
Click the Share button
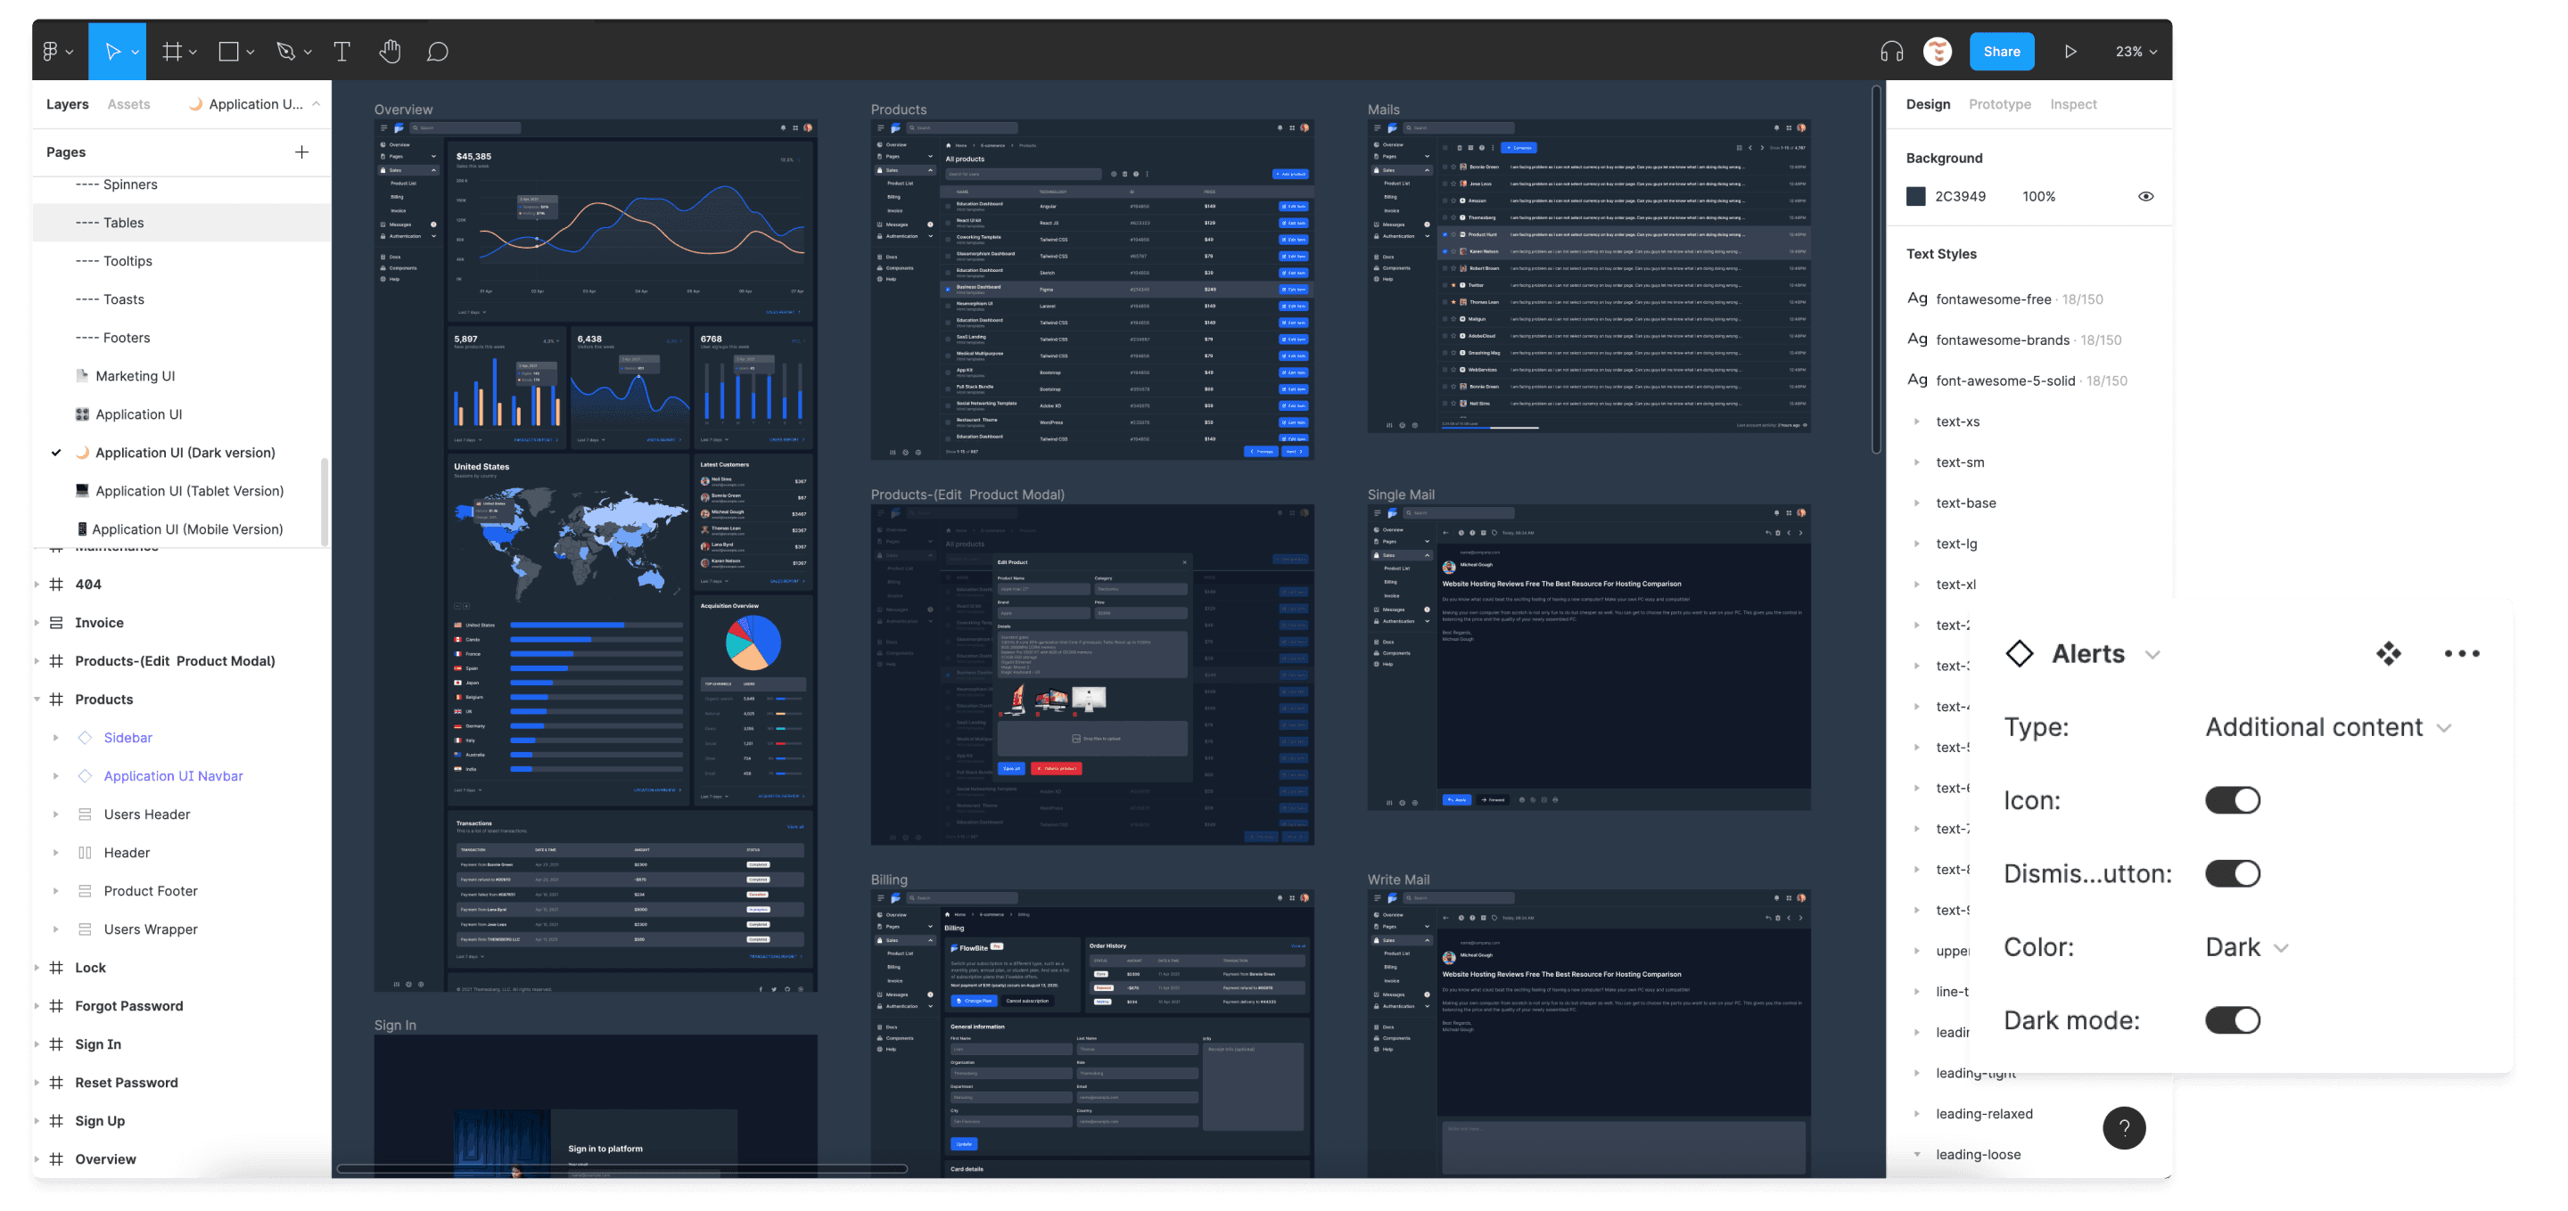click(2001, 52)
